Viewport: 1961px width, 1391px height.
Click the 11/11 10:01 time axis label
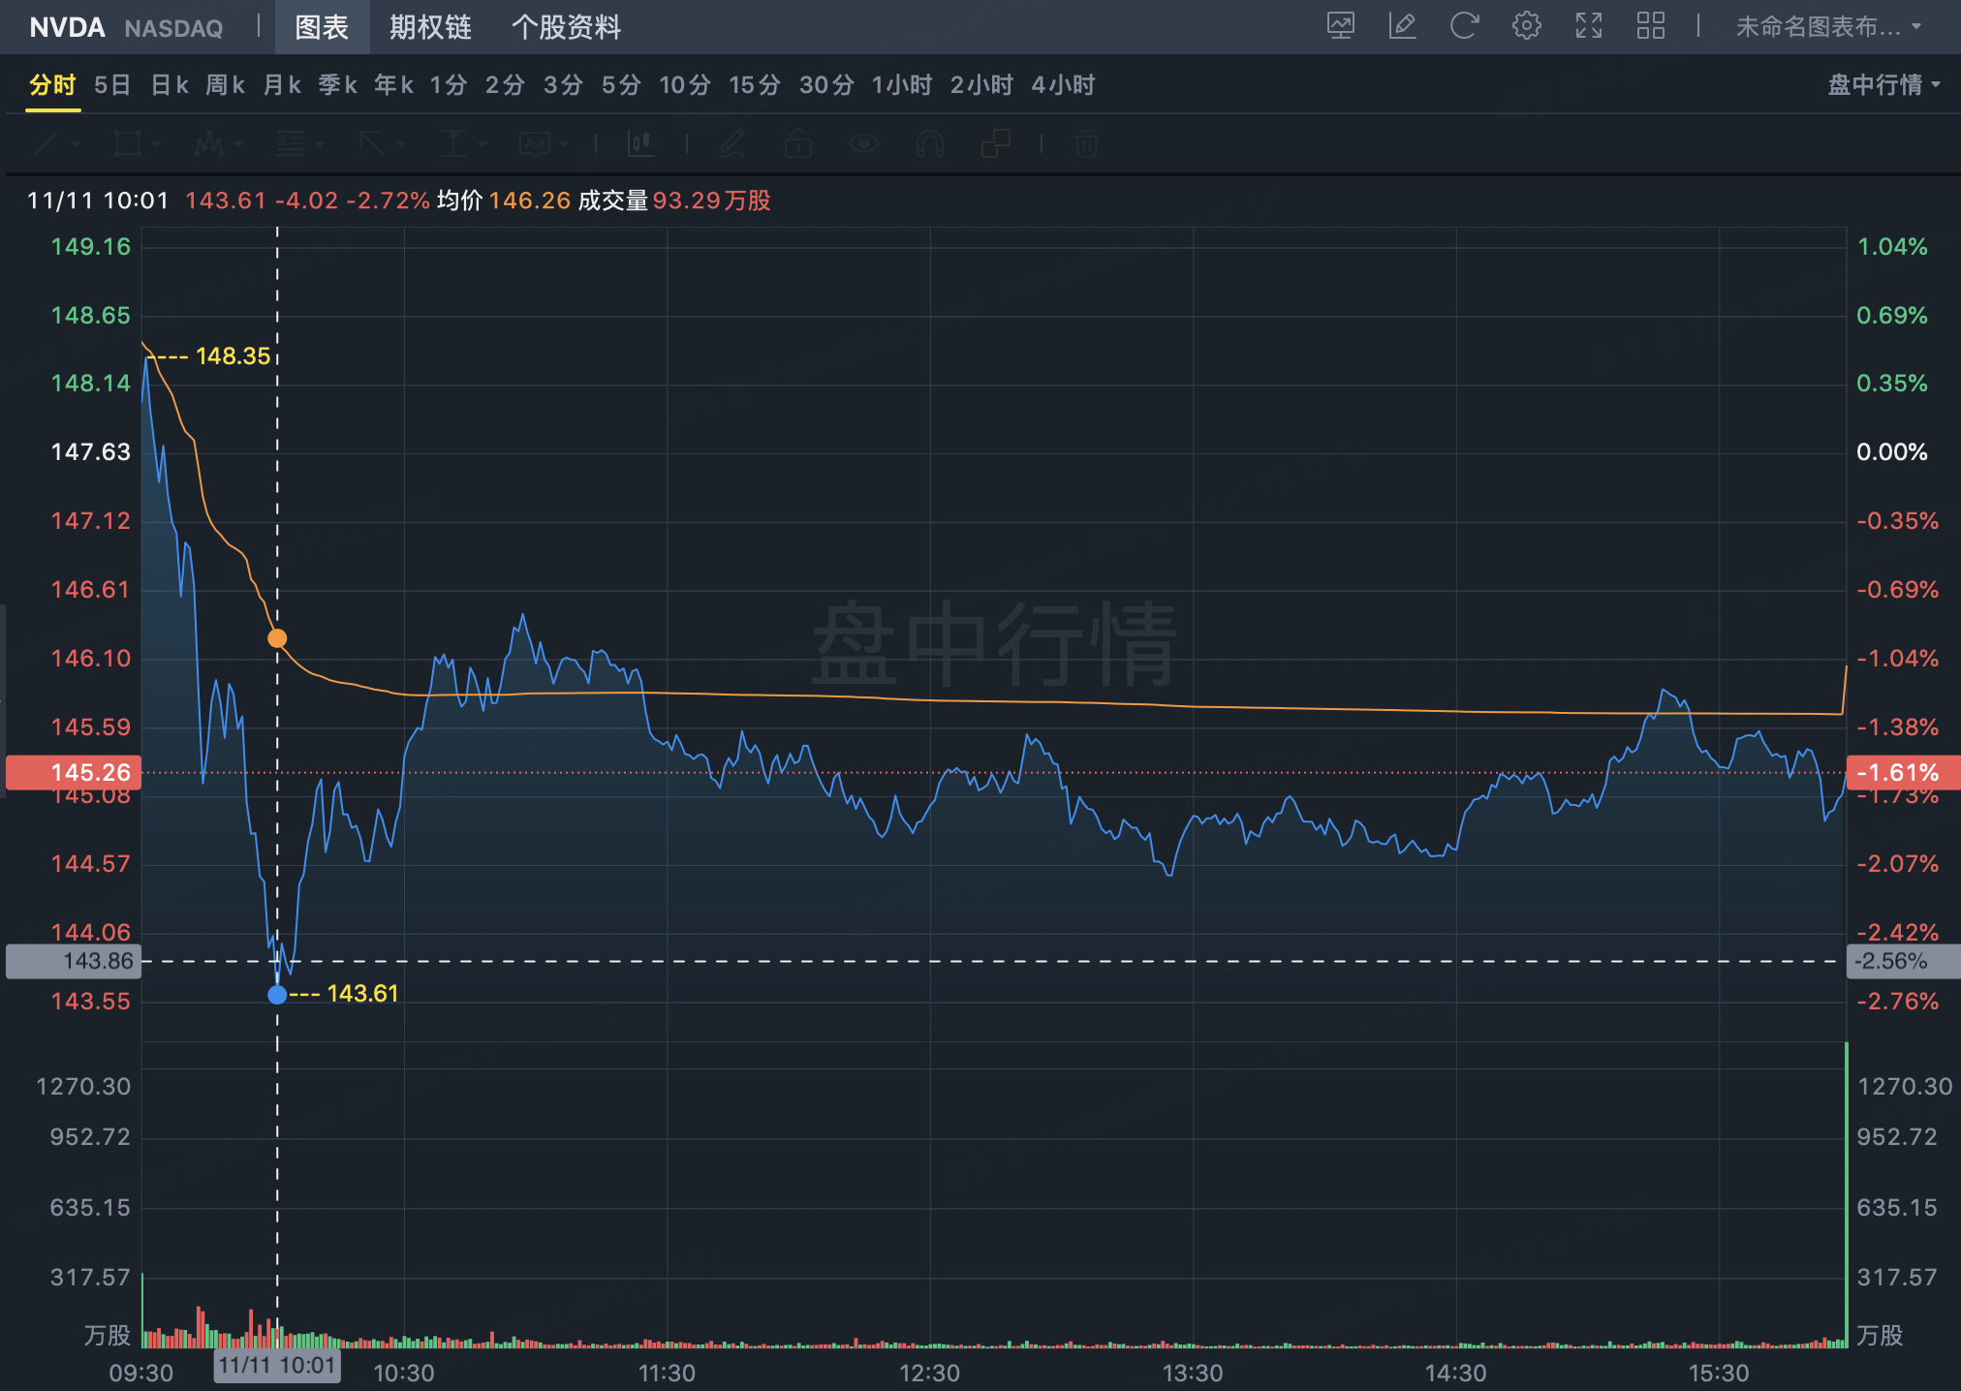click(277, 1367)
